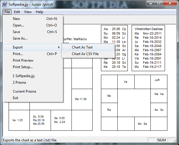Click the Ve Feb-18-2091 dasha row

click(148, 58)
